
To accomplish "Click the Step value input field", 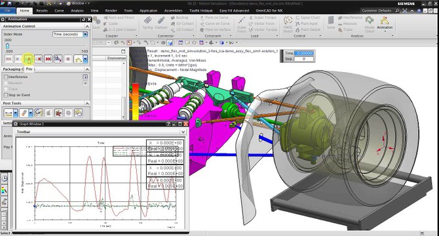I will point(304,59).
